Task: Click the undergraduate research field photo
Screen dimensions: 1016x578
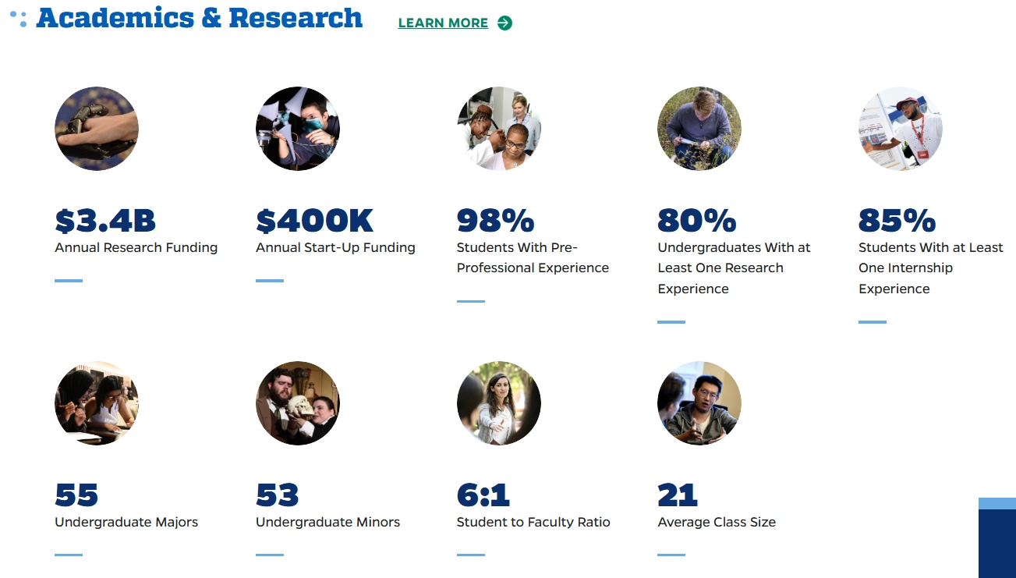Action: 699,129
